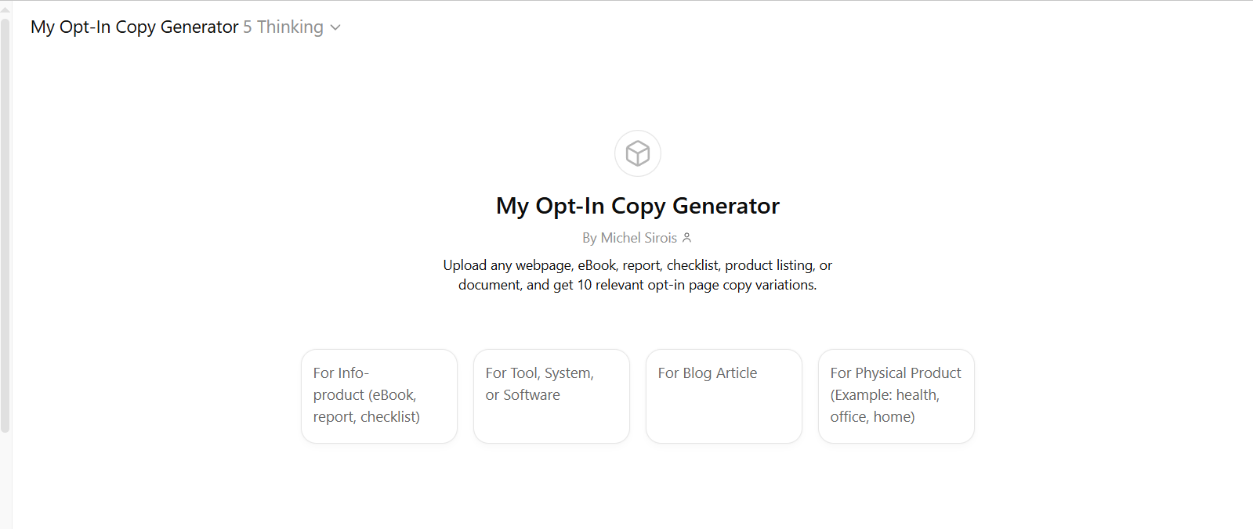This screenshot has width=1253, height=529.
Task: Click the cube logo icon of the GPT
Action: 637,153
